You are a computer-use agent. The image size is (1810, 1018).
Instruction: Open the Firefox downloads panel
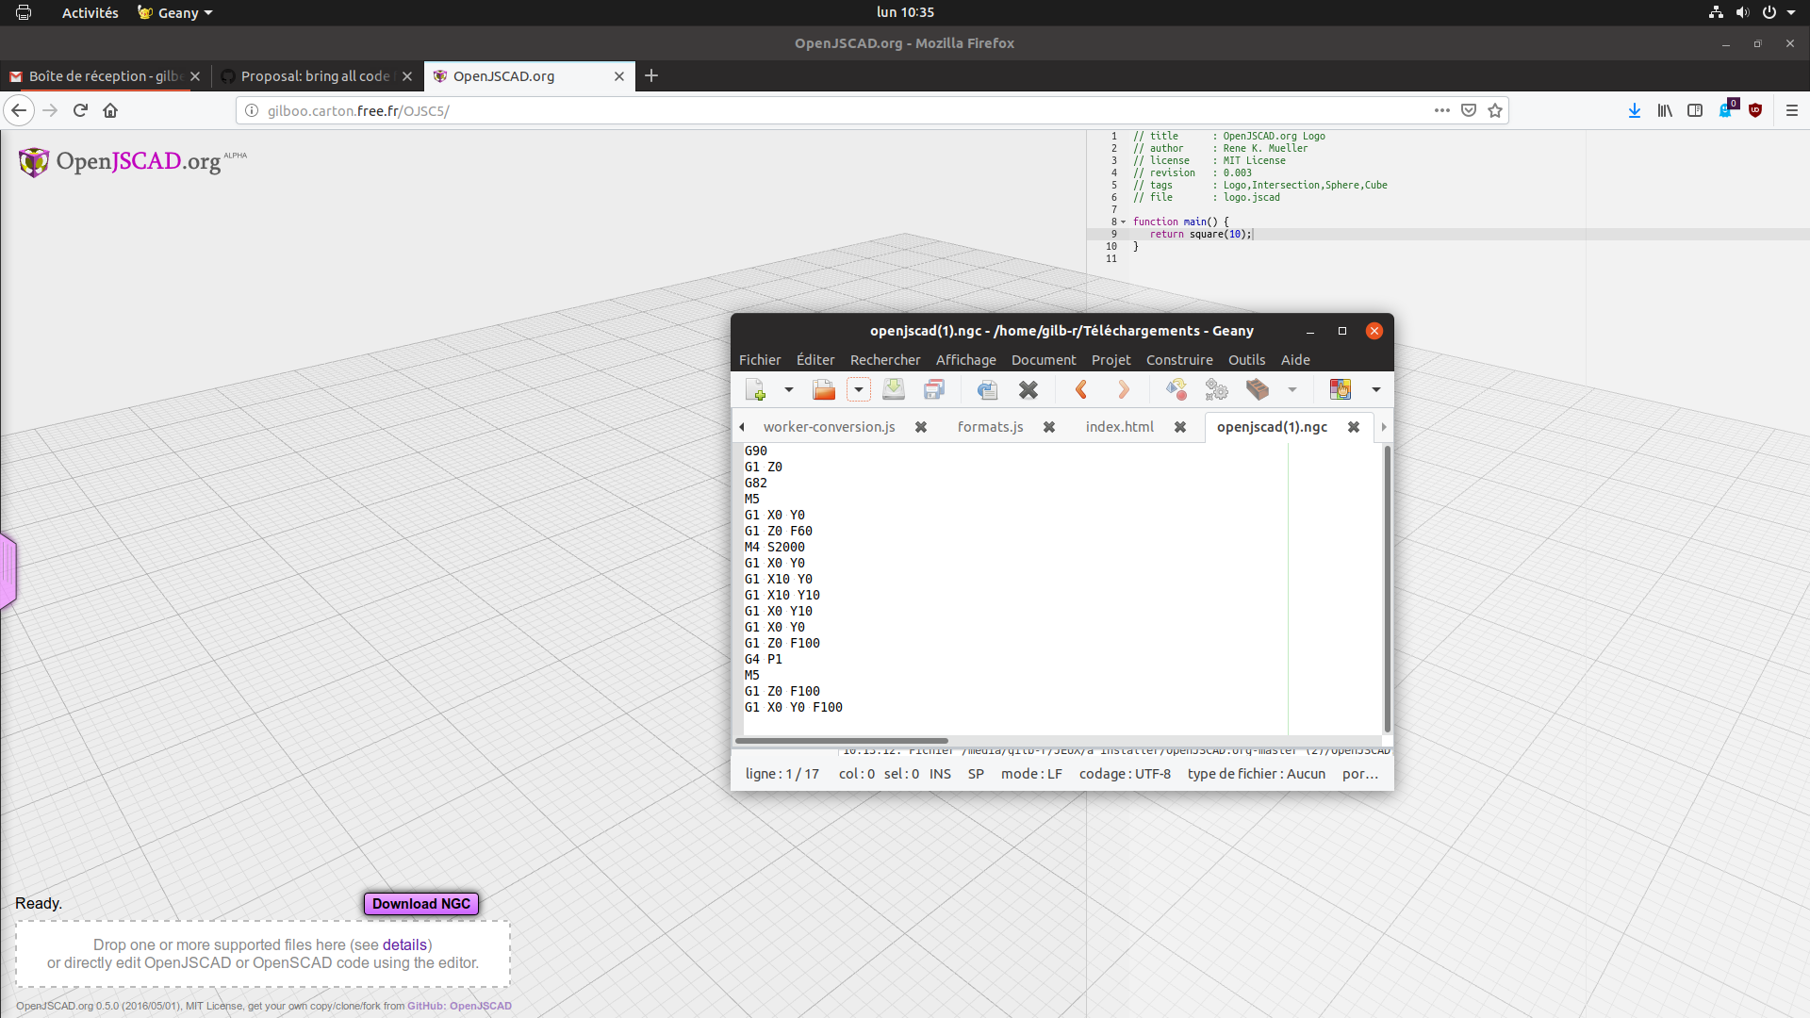click(x=1635, y=110)
